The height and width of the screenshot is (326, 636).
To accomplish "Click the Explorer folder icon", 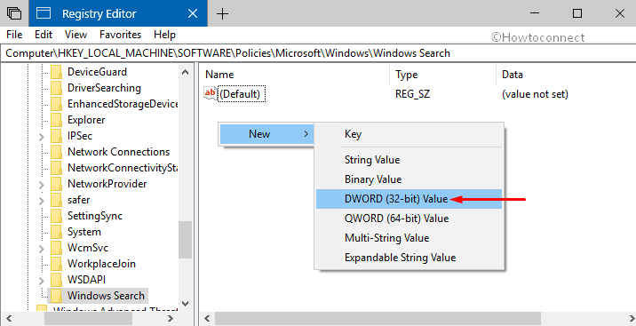I will (56, 120).
